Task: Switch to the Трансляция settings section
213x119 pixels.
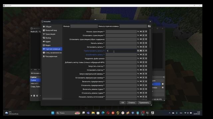Action: tap(52, 34)
